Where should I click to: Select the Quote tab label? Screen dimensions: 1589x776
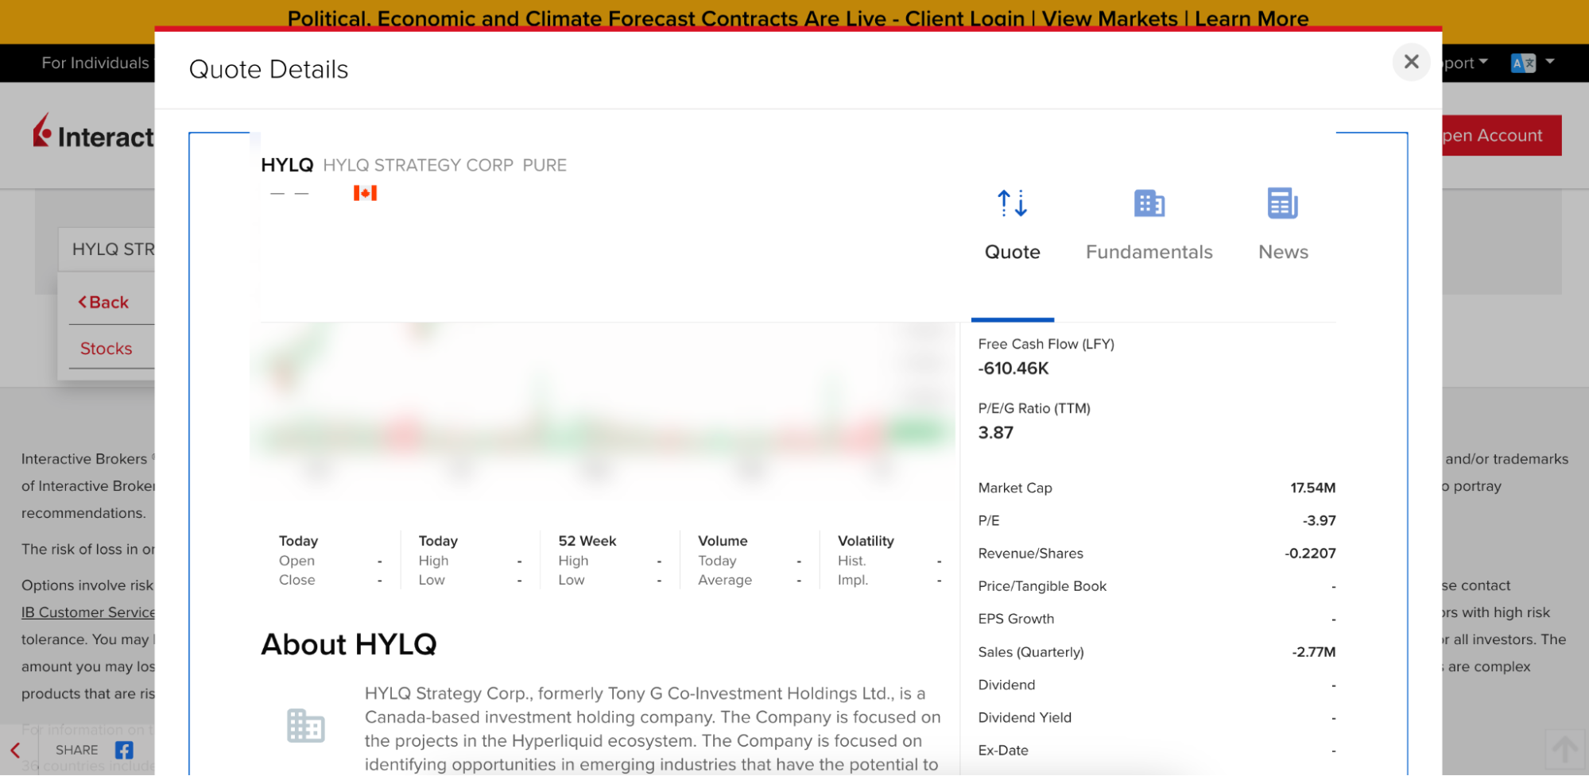1012,252
